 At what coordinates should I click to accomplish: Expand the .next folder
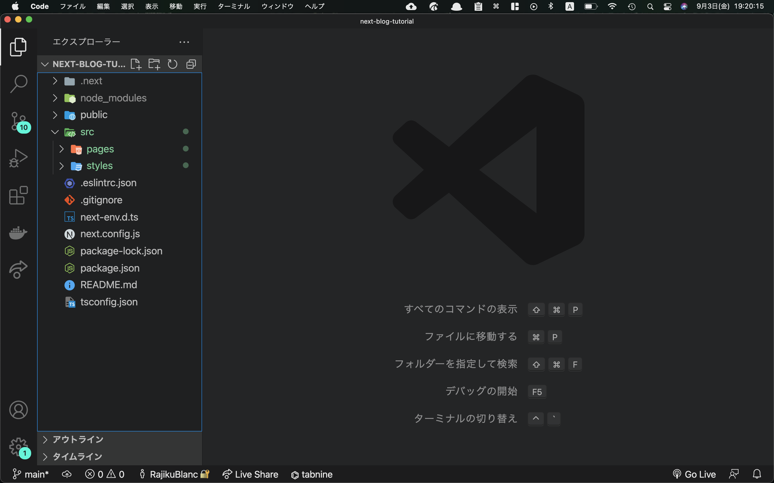[119, 81]
